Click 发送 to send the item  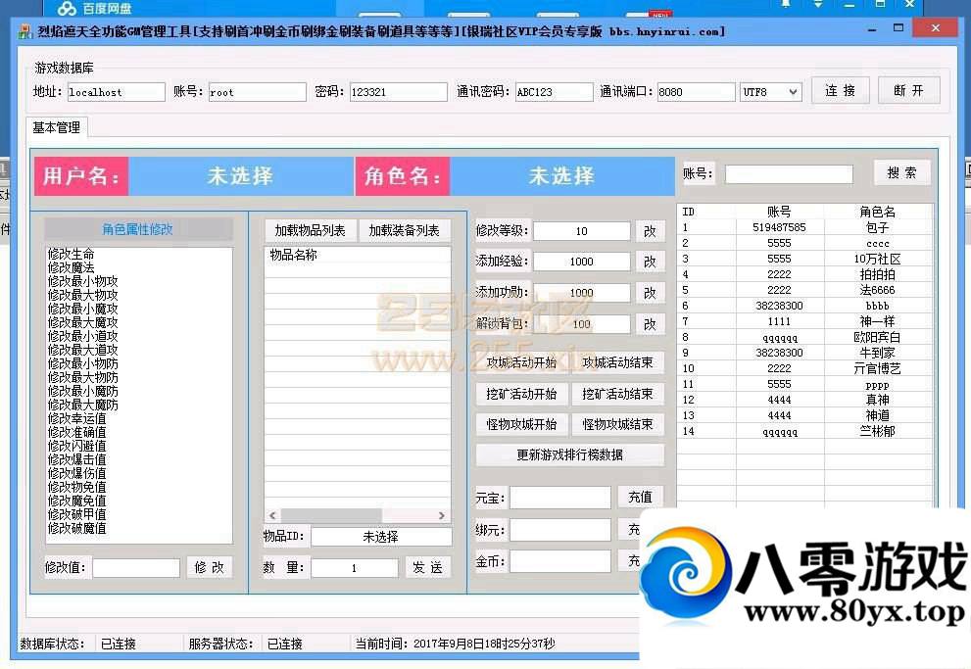428,567
